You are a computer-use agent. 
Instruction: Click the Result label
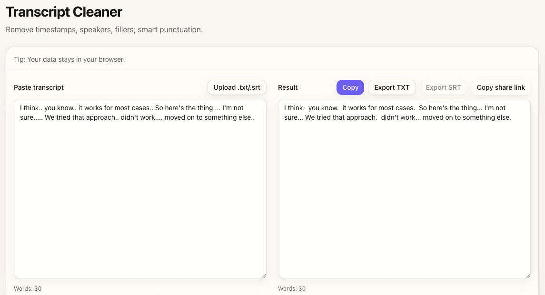(x=287, y=87)
